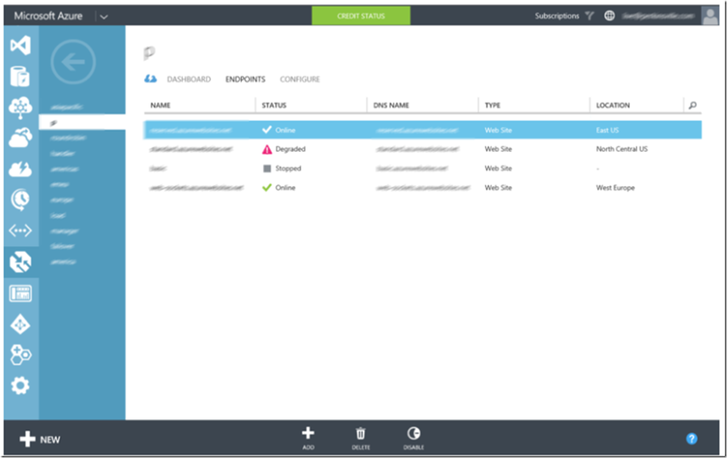The height and width of the screenshot is (458, 727).
Task: Expand the Microsoft Azure dropdown chevron
Action: (104, 17)
